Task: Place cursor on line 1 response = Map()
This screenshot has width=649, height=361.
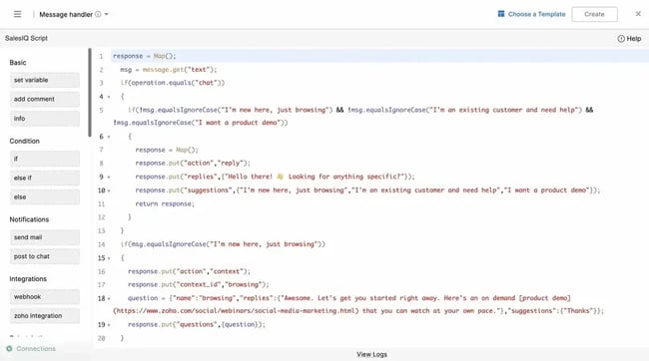Action: 144,56
